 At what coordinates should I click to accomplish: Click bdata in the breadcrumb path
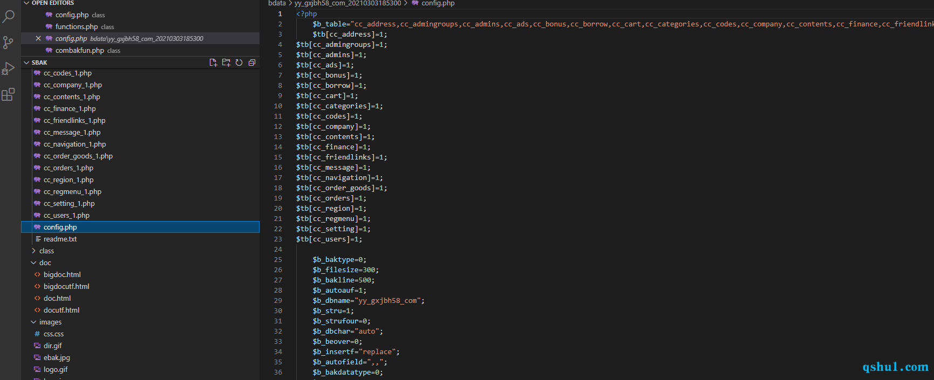[277, 3]
